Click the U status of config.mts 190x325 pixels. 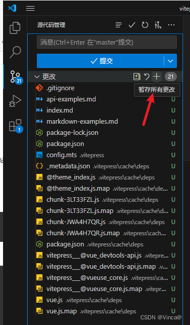coord(173,155)
